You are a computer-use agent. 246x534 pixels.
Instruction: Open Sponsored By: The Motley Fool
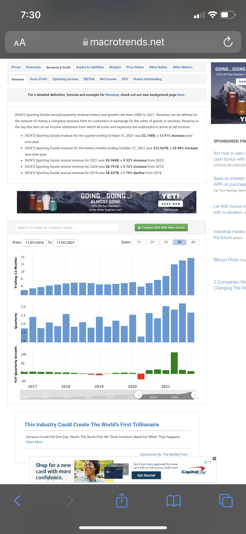click(164, 454)
